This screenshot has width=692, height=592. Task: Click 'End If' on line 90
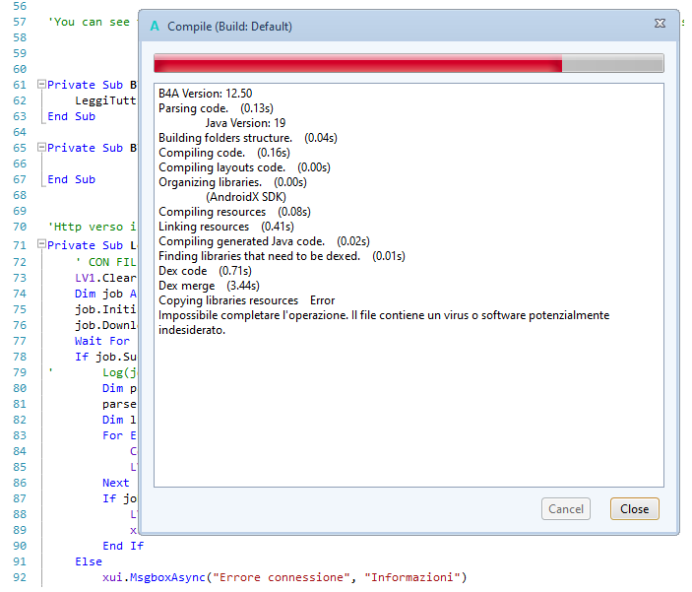[123, 546]
